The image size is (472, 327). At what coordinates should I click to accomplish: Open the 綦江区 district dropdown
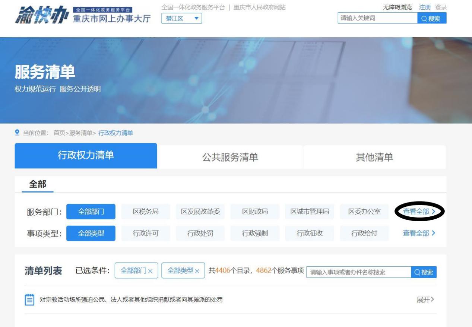(181, 18)
